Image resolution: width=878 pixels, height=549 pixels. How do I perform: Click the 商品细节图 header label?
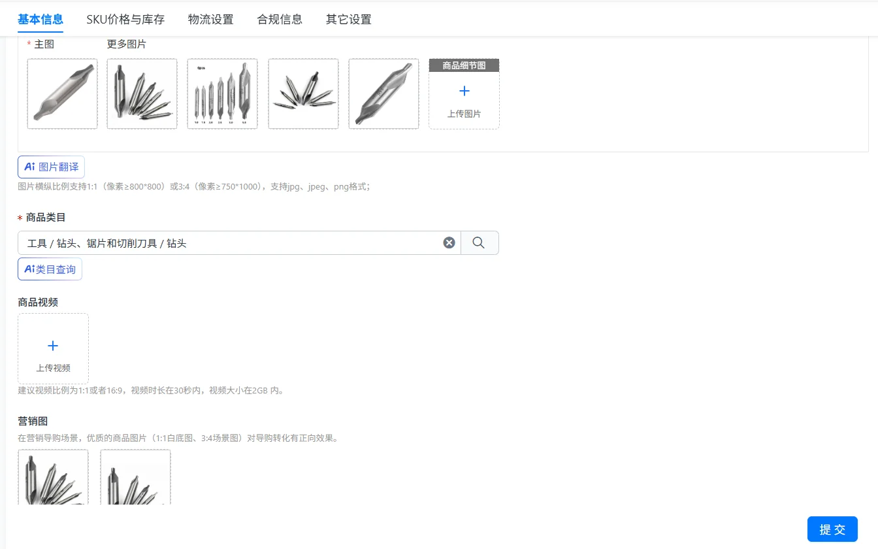coord(464,66)
